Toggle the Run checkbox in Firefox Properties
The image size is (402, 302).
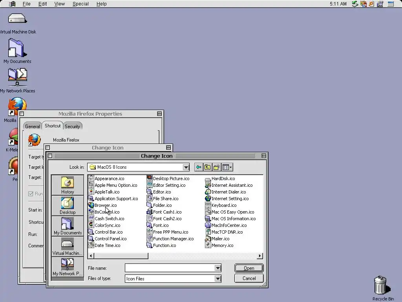(31, 193)
